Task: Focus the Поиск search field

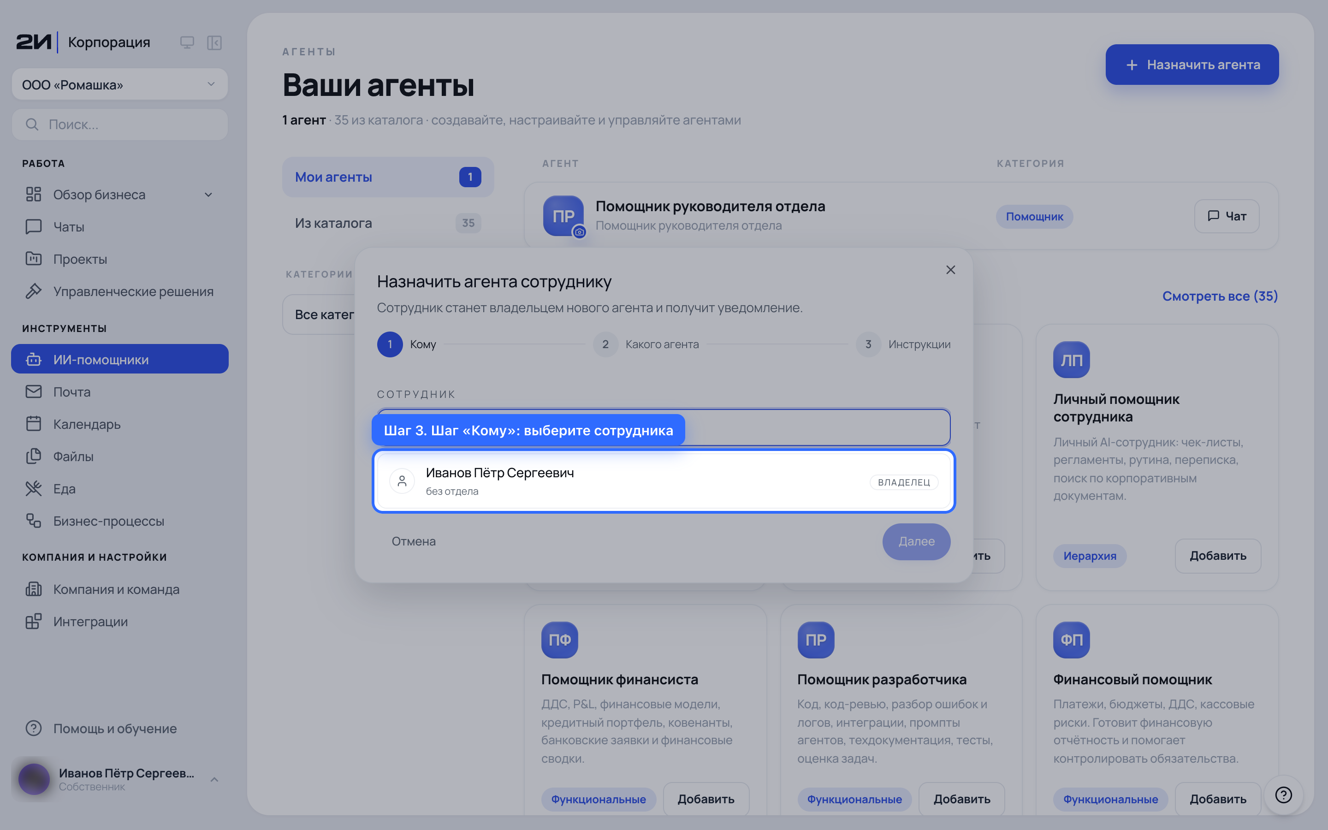Action: coord(119,125)
